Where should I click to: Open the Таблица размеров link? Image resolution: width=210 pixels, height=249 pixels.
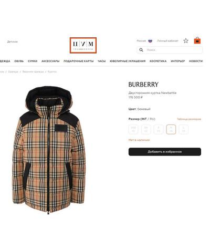[189, 119]
